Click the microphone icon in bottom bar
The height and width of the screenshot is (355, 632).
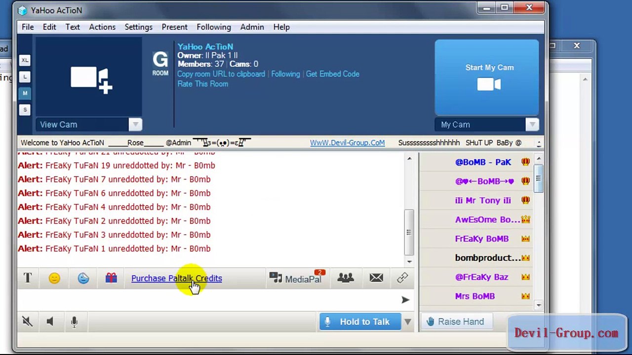coord(74,322)
